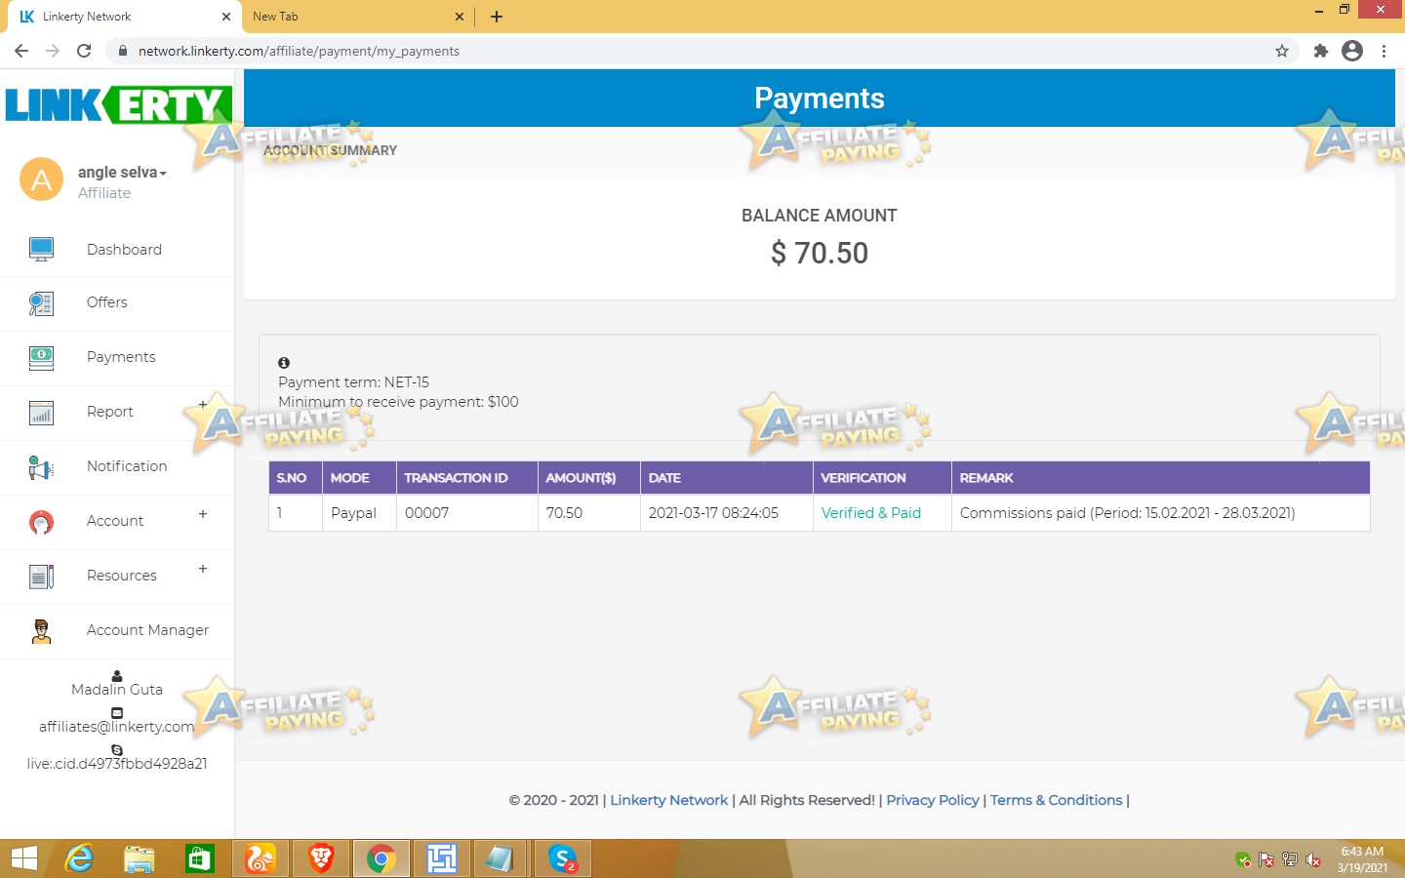Click the 'Payment term: NET-15' text

pyautogui.click(x=354, y=382)
